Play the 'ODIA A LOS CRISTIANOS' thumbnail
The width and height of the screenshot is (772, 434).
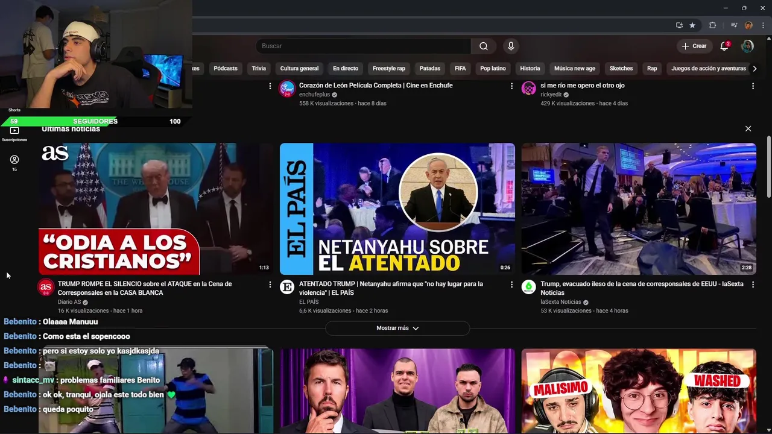(x=156, y=209)
